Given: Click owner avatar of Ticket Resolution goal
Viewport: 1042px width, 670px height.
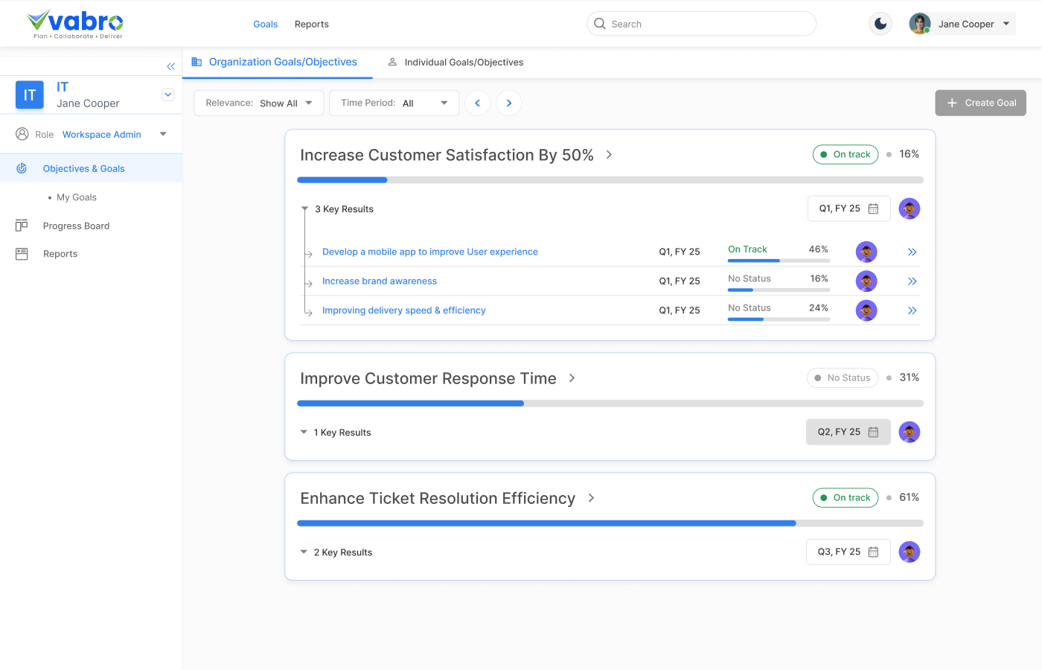Looking at the screenshot, I should (910, 552).
